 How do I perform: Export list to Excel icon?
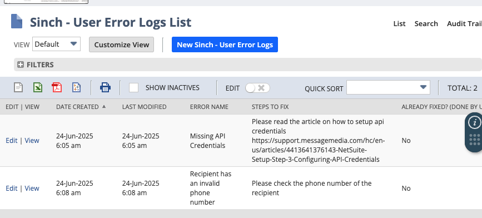click(37, 88)
